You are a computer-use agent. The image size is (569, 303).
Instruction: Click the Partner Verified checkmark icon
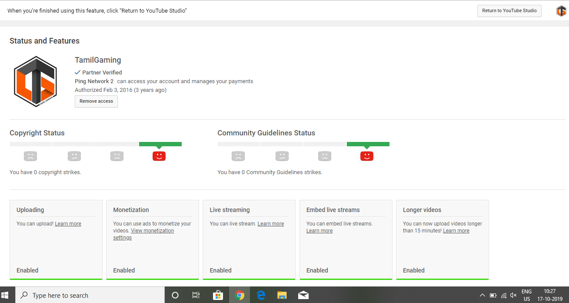pyautogui.click(x=77, y=72)
